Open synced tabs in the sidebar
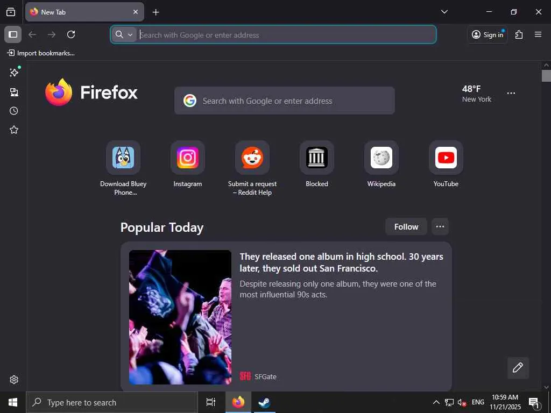551x413 pixels. 14,92
